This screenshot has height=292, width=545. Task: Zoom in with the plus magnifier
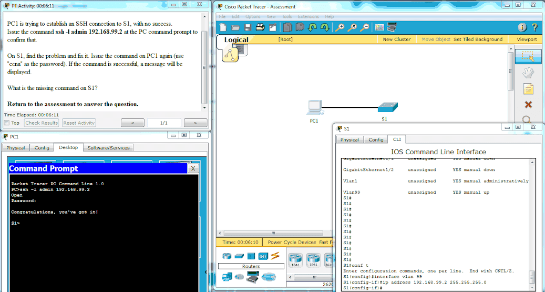[340, 27]
